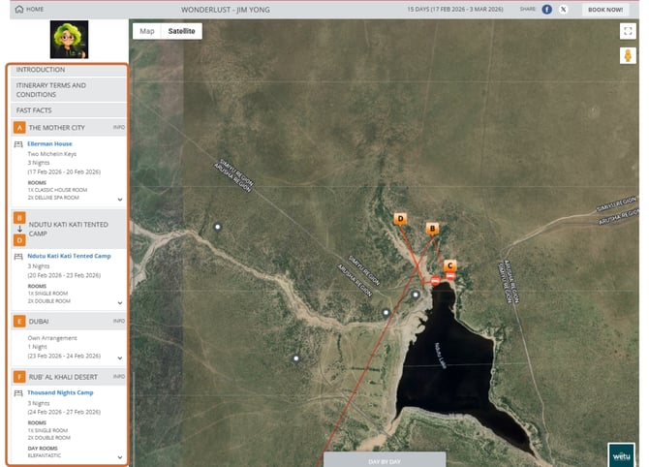Click the Dubai destination heading
649x467 pixels.
pyautogui.click(x=39, y=322)
